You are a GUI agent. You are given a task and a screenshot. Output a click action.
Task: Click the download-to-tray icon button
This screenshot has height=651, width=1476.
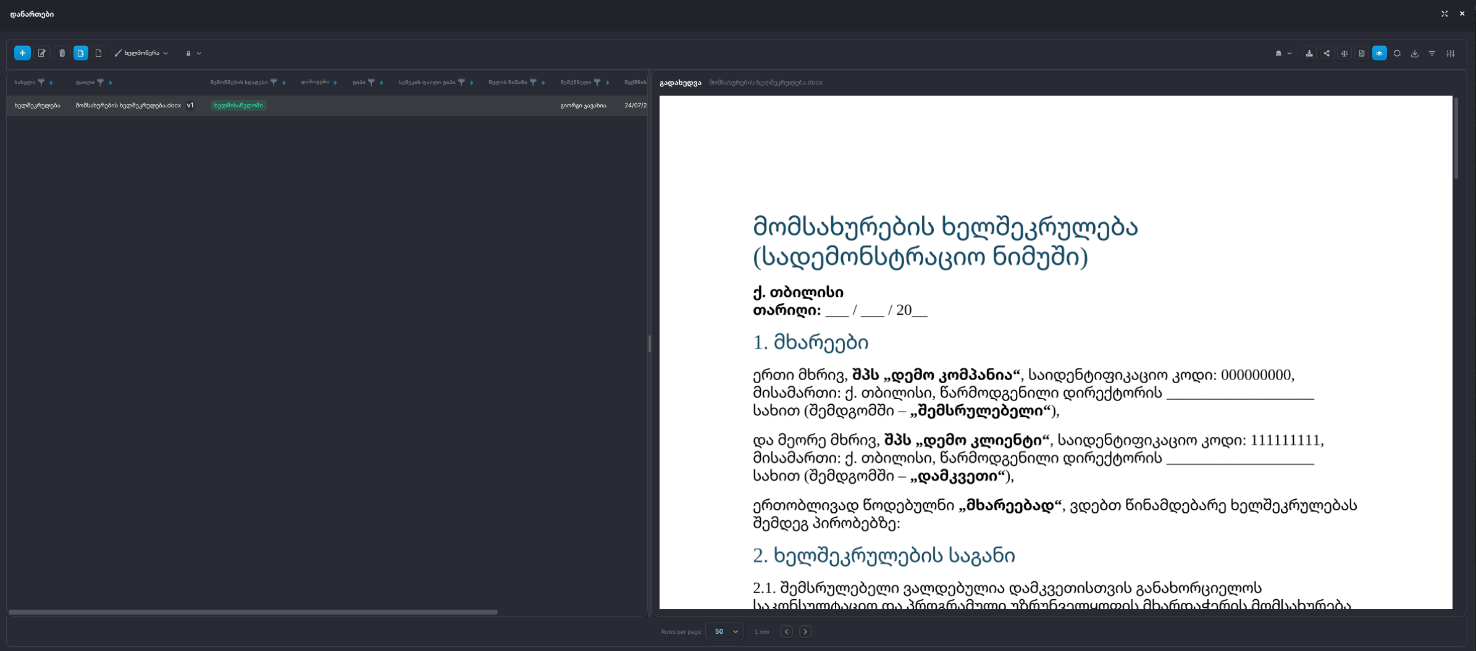1309,53
